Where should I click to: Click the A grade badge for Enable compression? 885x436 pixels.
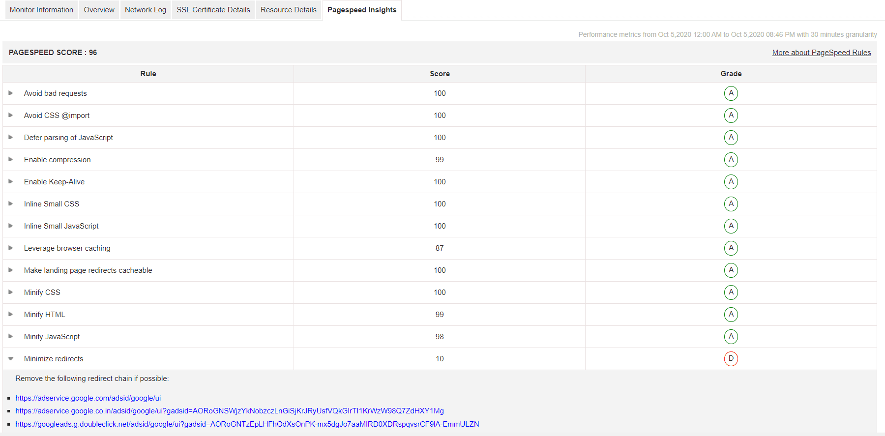[731, 160]
